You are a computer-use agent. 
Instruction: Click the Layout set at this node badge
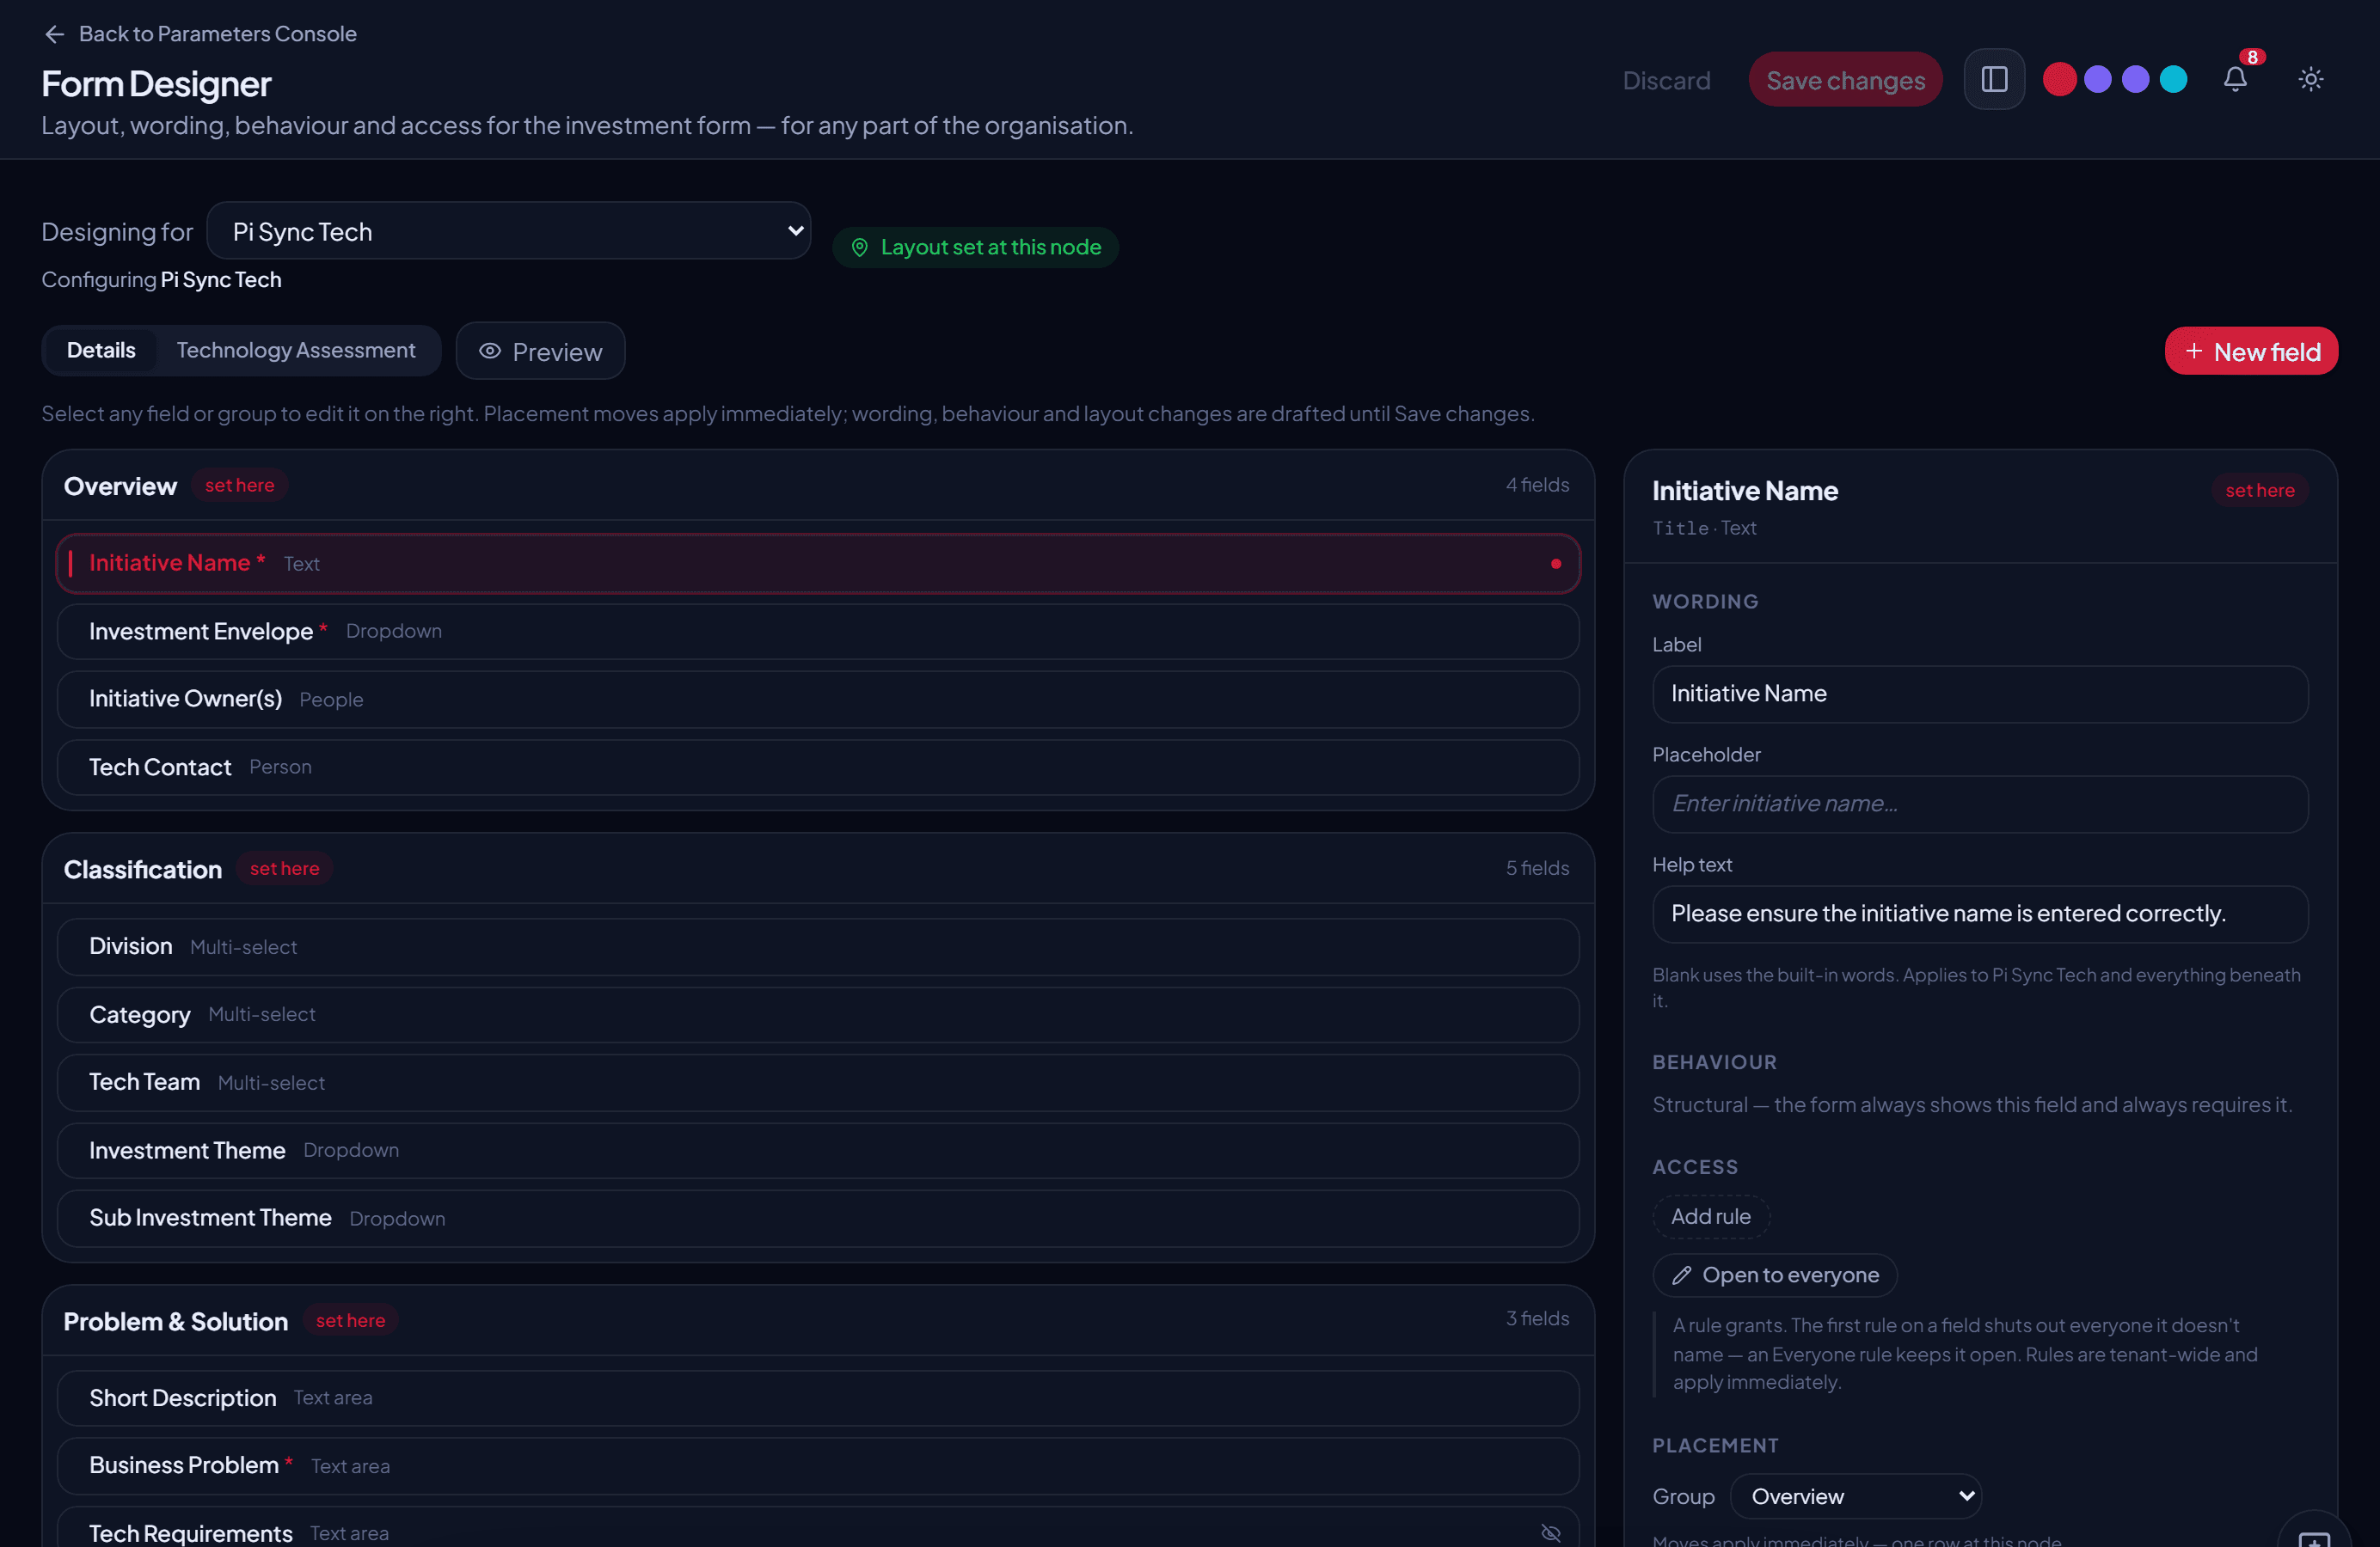pos(975,247)
